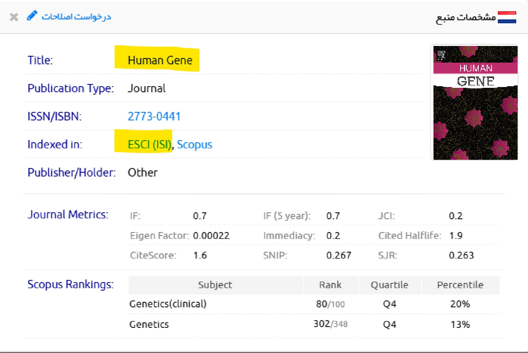528x353 pixels.
Task: Click the Human Gene cover thumbnail
Action: (x=475, y=102)
